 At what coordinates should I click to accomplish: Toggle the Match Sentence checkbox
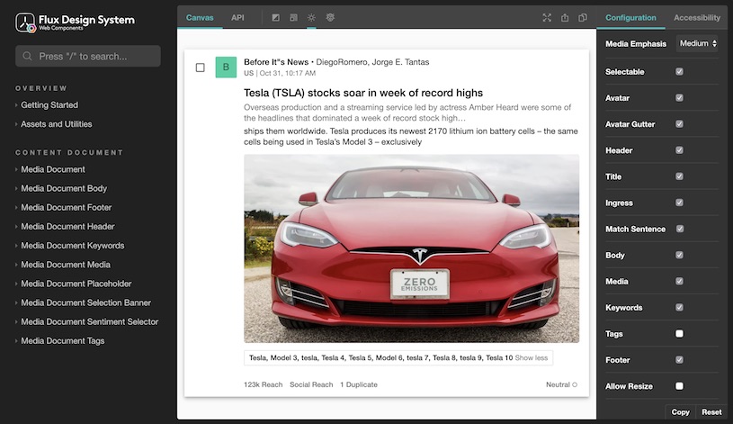pos(680,229)
